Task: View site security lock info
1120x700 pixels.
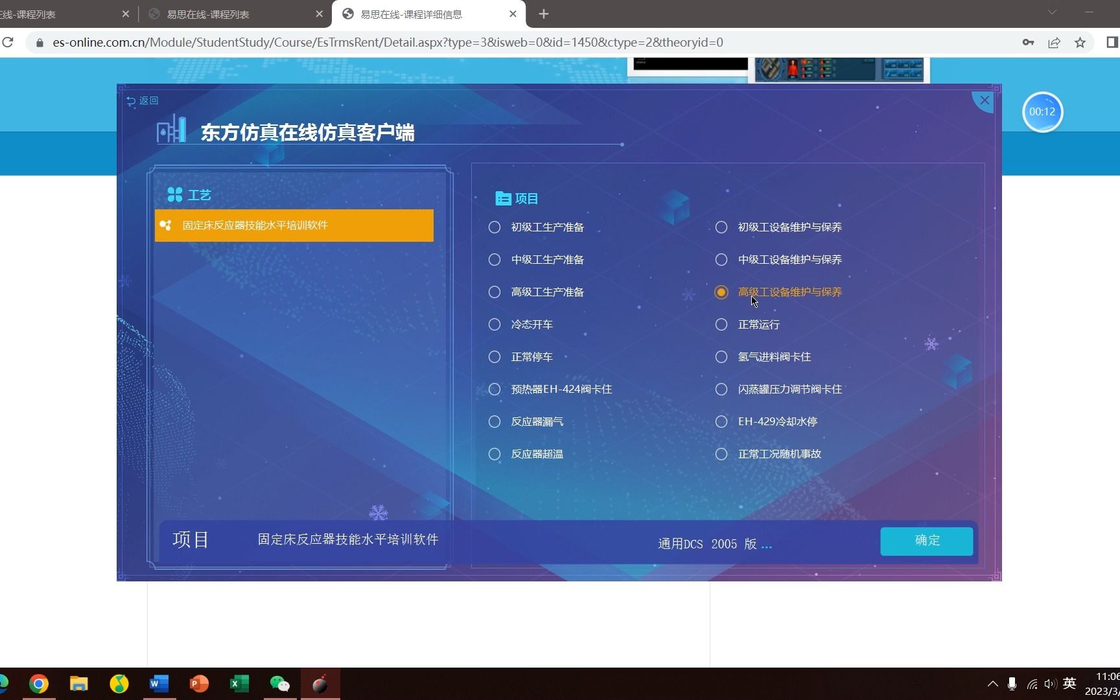Action: (40, 43)
